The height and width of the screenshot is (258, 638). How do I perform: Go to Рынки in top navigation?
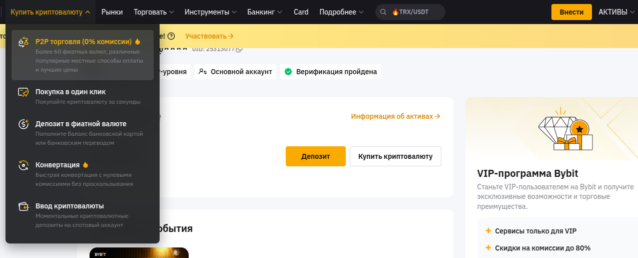[x=112, y=12]
